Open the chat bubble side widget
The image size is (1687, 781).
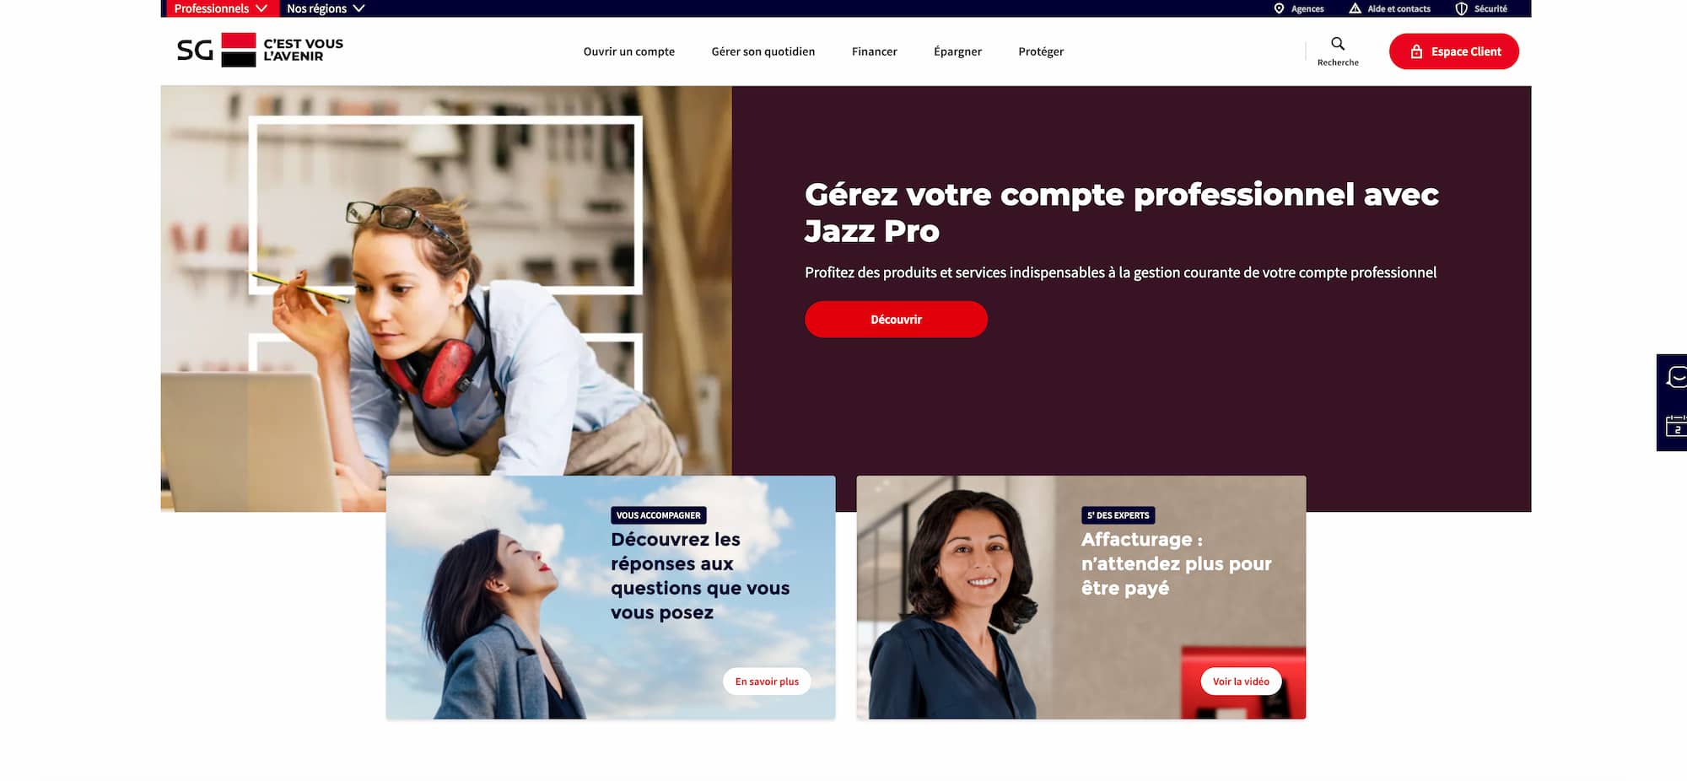pyautogui.click(x=1676, y=377)
